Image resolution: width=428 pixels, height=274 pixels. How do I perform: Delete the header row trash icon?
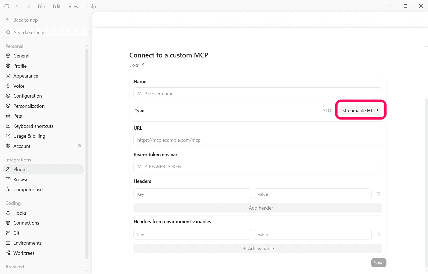point(378,194)
